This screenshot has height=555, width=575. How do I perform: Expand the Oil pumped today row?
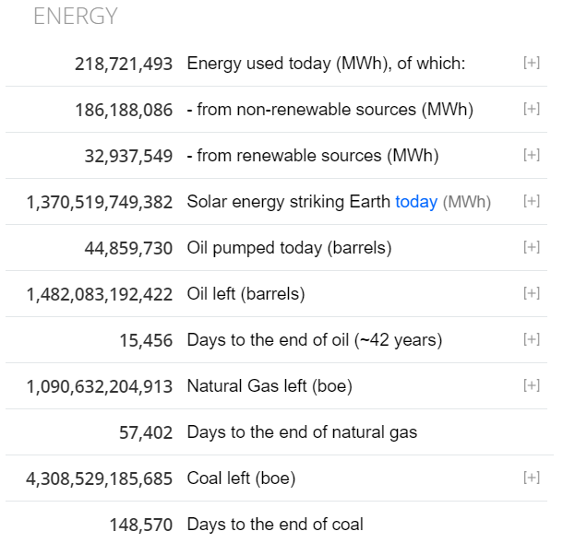coord(532,247)
